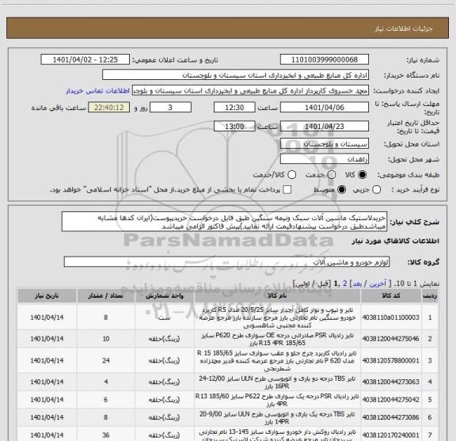The width and height of the screenshot is (456, 441).
Task: Click the اطلاعات کالاهای مورد نیاز section heading
Action: coord(396,241)
